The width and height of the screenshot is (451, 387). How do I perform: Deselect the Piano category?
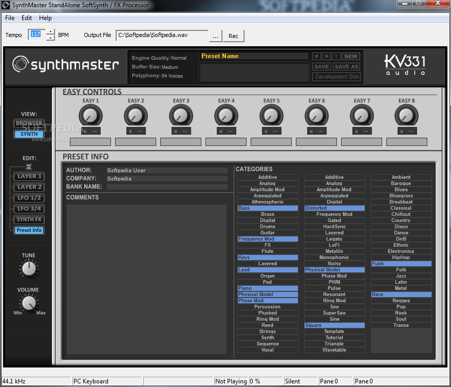click(x=268, y=288)
